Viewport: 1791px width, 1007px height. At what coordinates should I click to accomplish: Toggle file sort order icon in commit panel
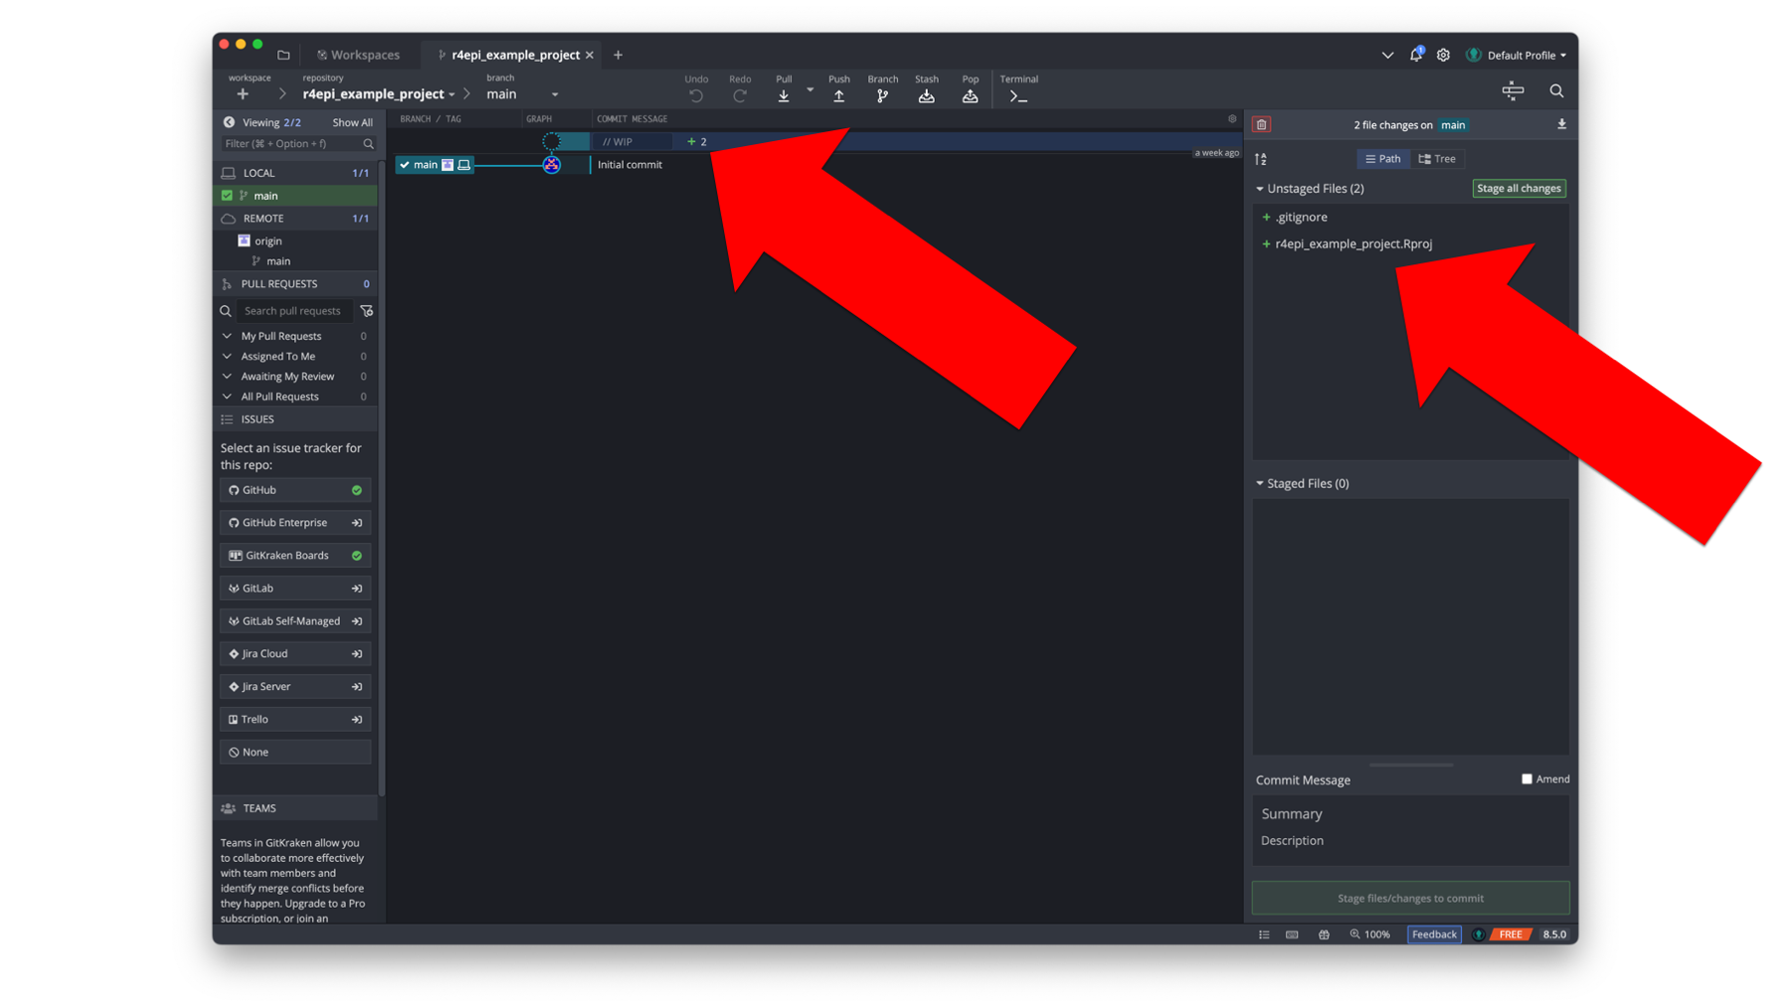click(x=1261, y=159)
